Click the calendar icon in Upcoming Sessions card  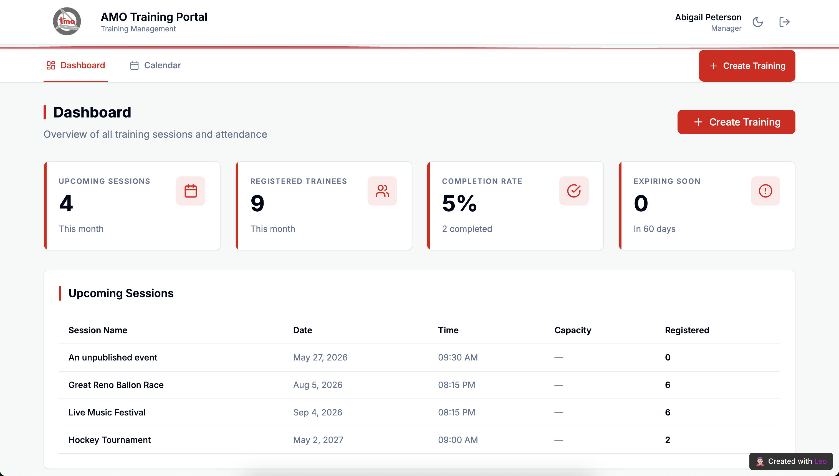(190, 191)
